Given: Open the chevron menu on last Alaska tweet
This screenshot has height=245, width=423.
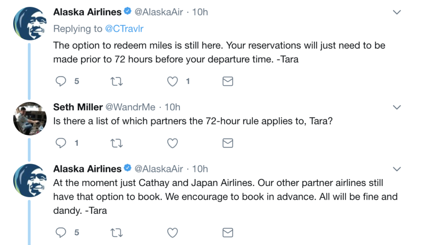Looking at the screenshot, I should coord(397,169).
